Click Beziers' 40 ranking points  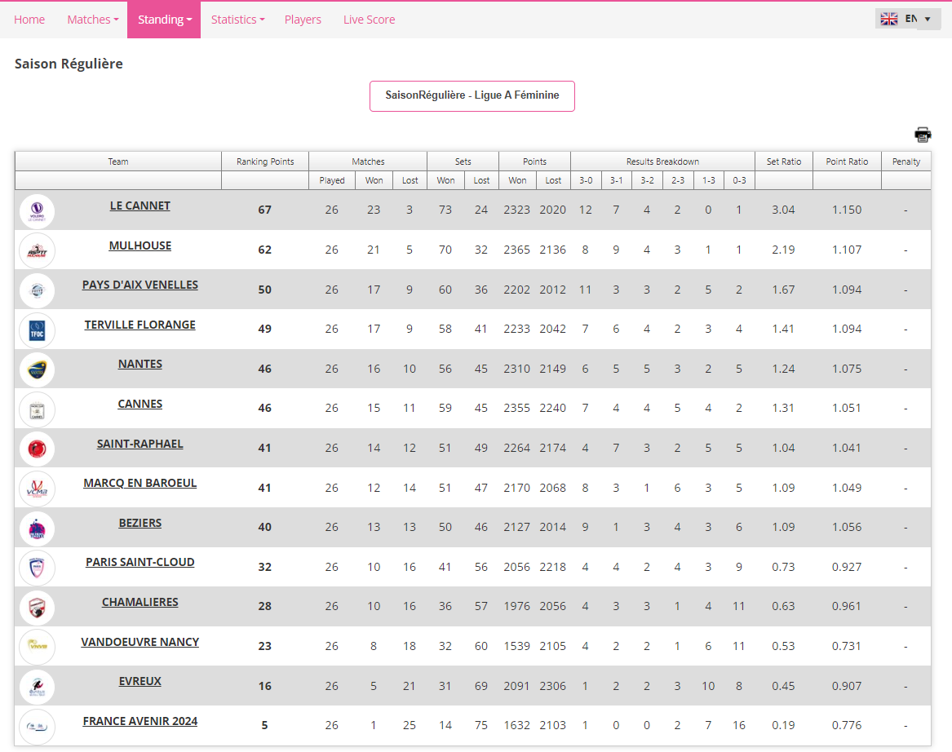click(264, 528)
